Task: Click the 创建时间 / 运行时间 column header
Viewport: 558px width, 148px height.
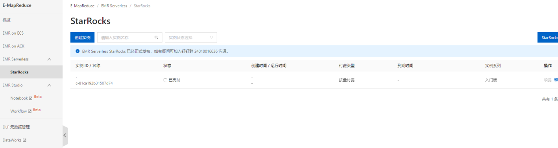Action: click(x=269, y=66)
